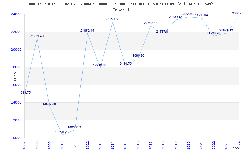Select the 2012 year axis label
The image size is (242, 151).
[x=87, y=146]
